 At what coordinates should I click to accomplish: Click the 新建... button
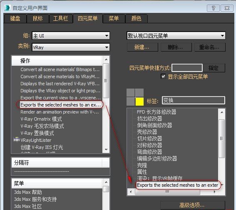[142, 47]
